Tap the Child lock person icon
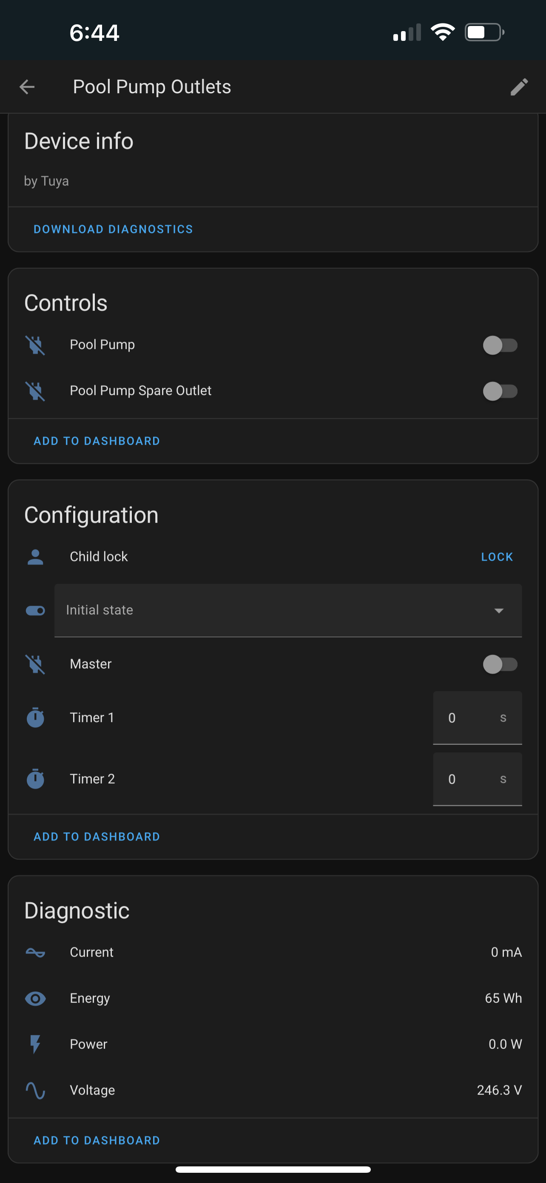The height and width of the screenshot is (1183, 546). point(35,557)
